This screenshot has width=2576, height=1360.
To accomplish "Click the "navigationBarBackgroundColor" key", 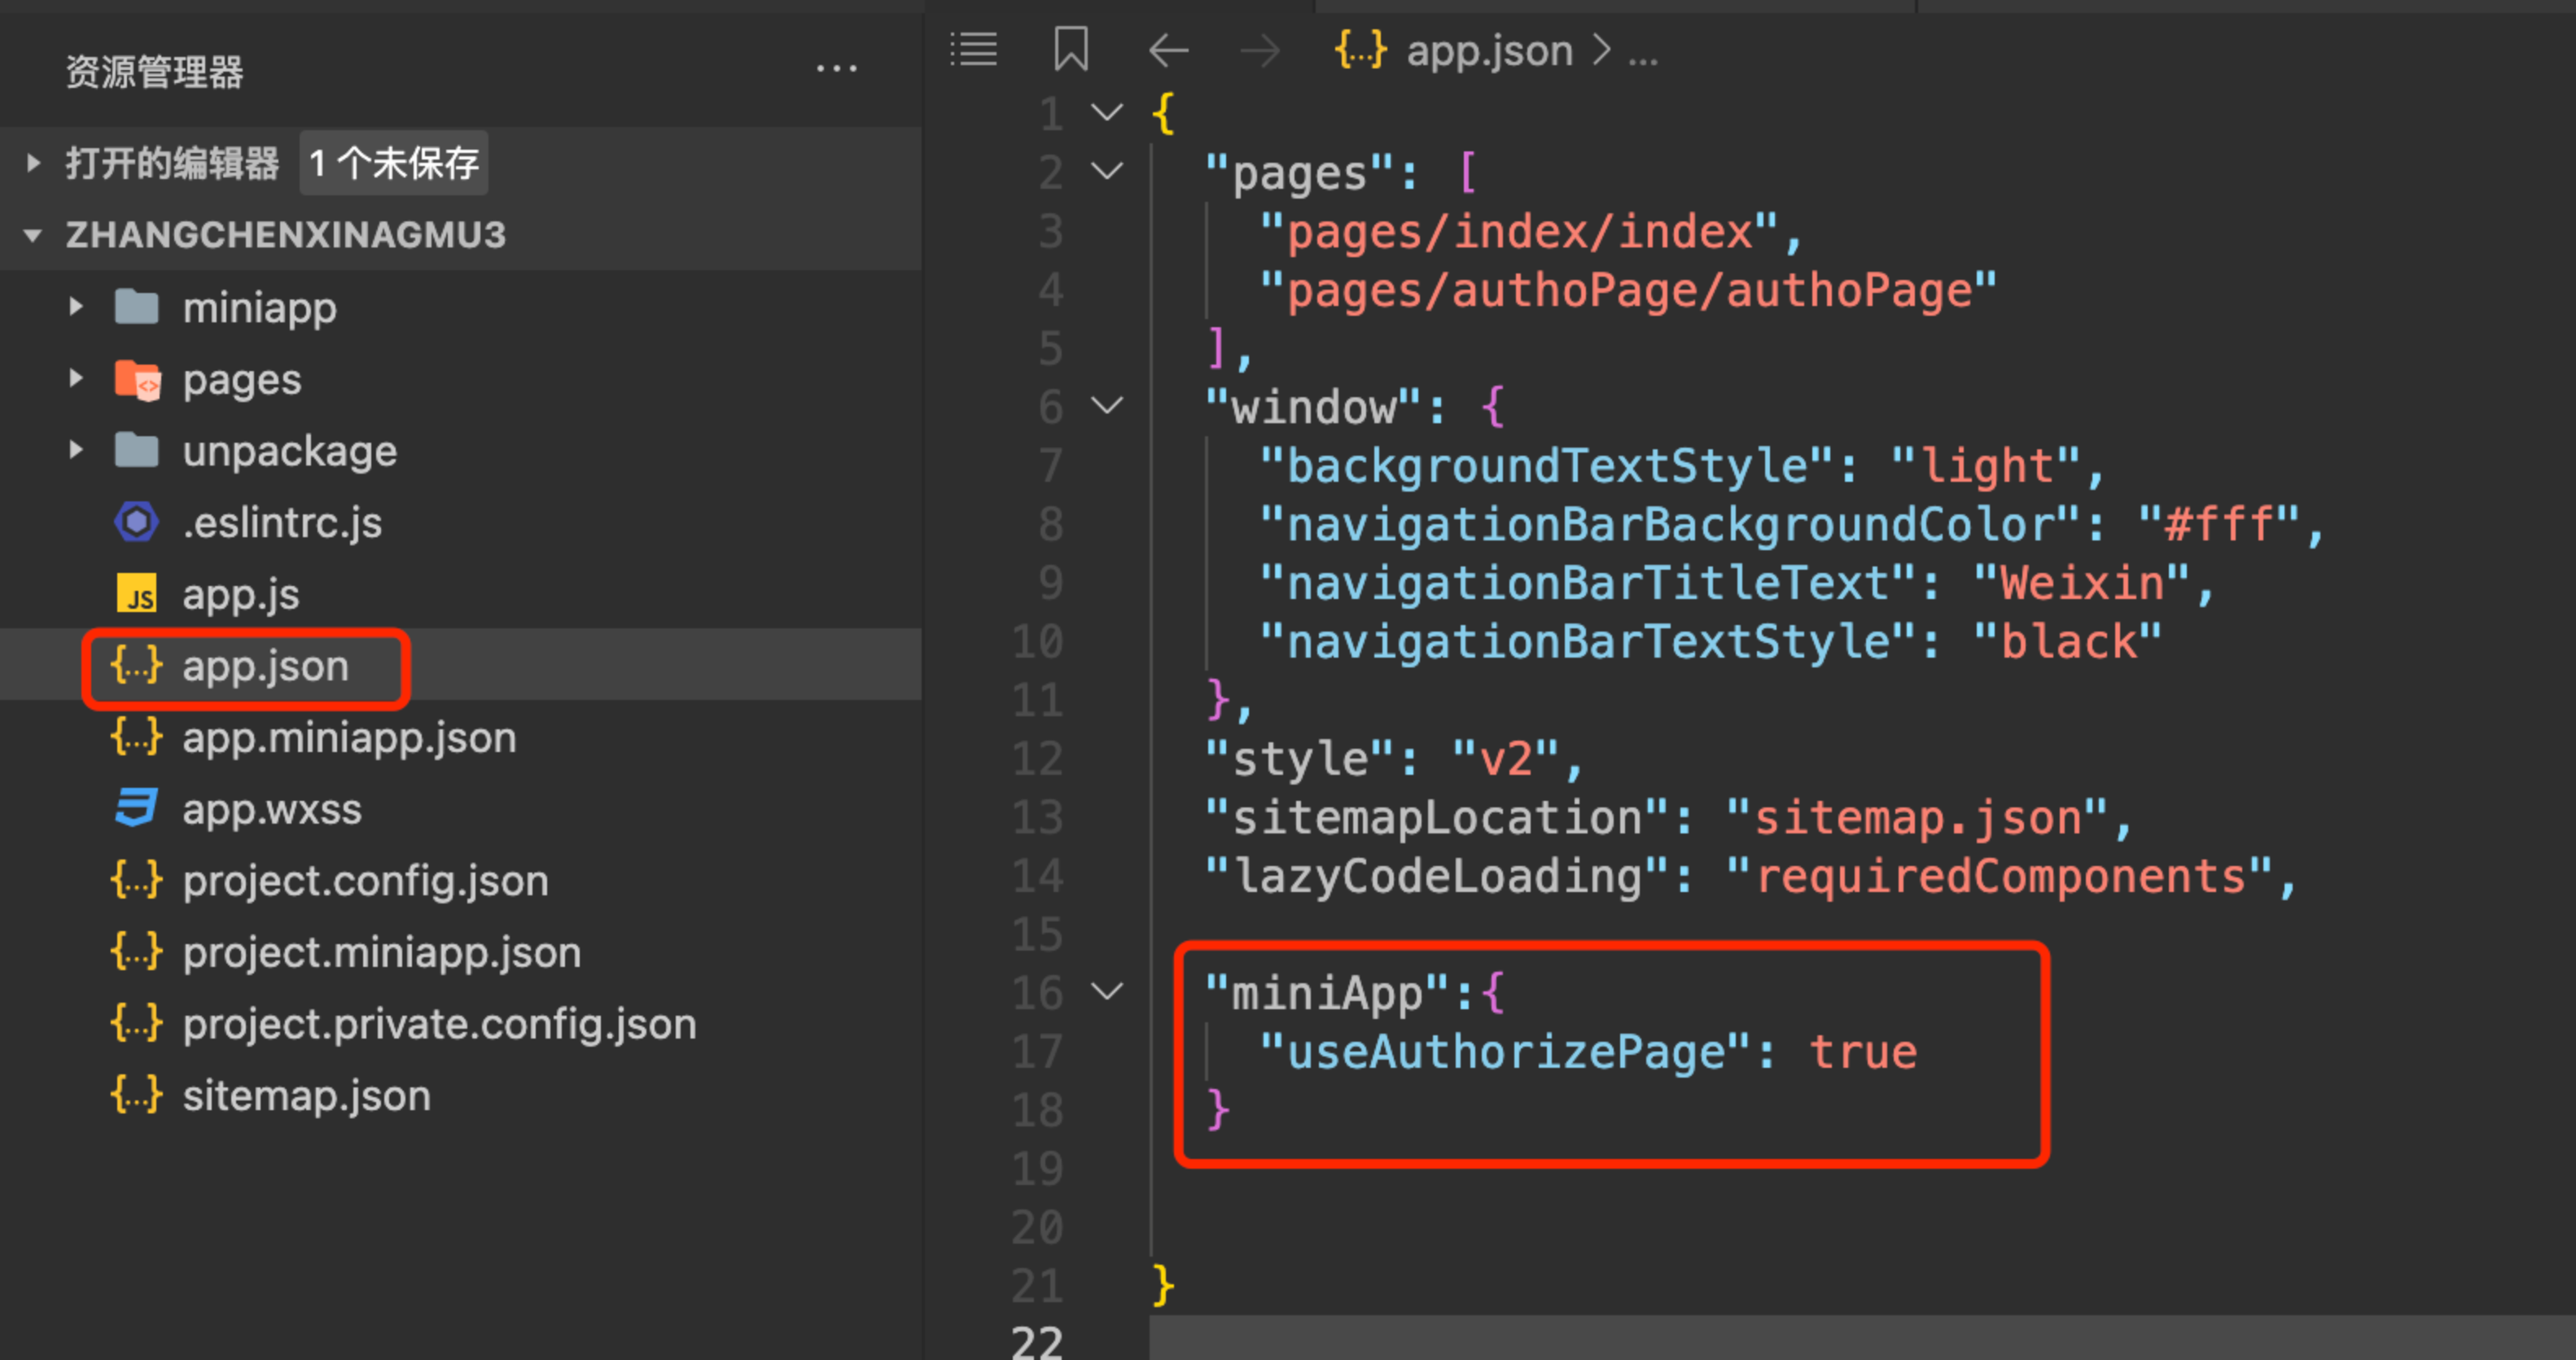I will (x=1671, y=524).
